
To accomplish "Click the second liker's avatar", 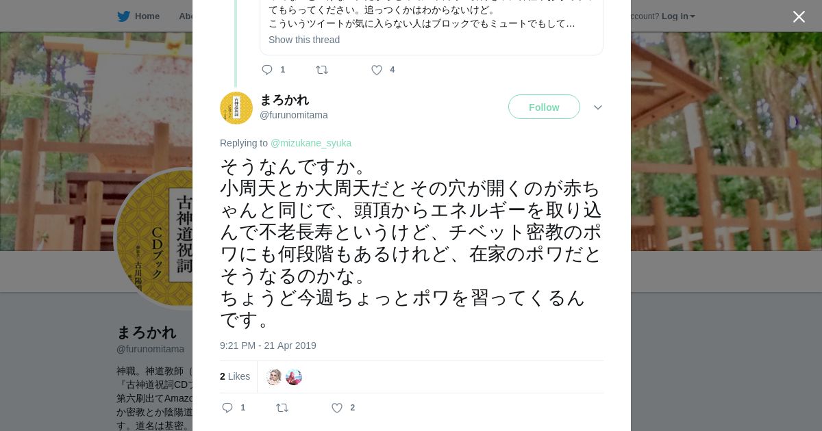I will click(x=294, y=377).
